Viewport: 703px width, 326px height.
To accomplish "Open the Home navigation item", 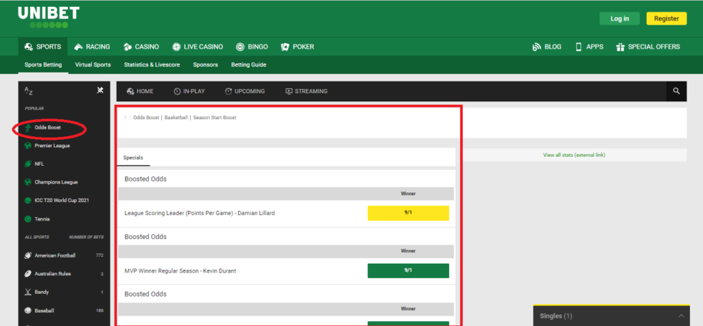I will pyautogui.click(x=139, y=91).
